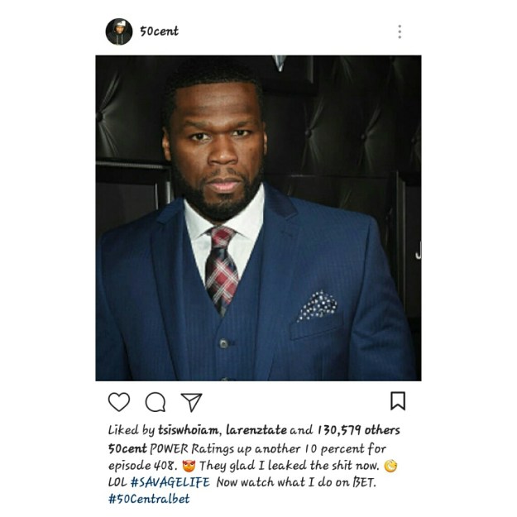Viewport: 517px width, 517px height.
Task: Open the #50Centralbet hashtag
Action: (149, 499)
